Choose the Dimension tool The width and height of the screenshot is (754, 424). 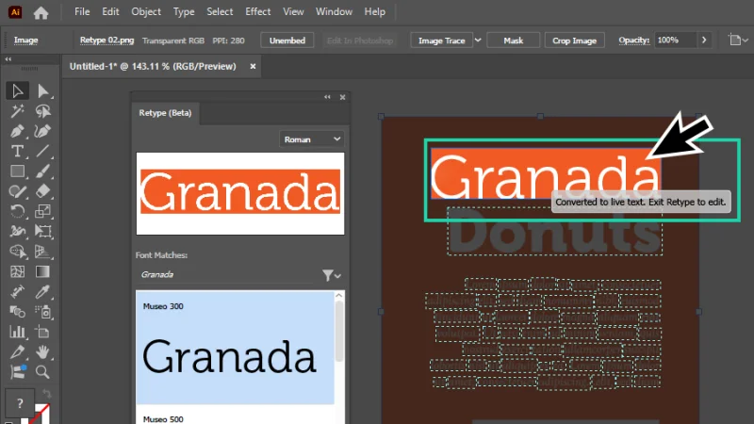[x=17, y=292]
